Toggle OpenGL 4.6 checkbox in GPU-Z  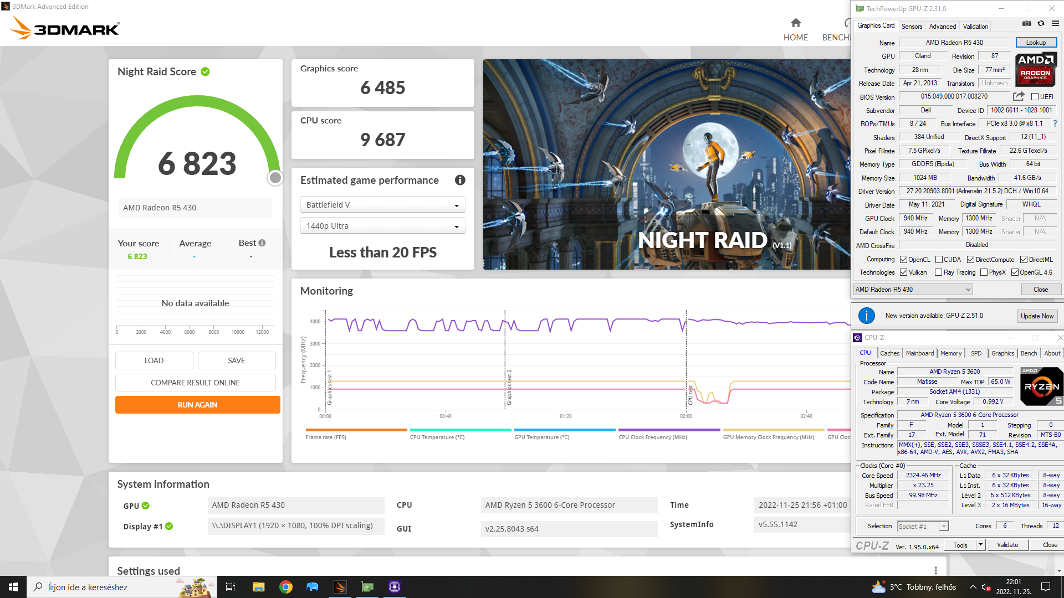point(1015,272)
